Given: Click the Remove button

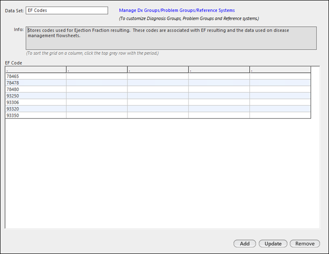Looking at the screenshot, I should [x=305, y=244].
